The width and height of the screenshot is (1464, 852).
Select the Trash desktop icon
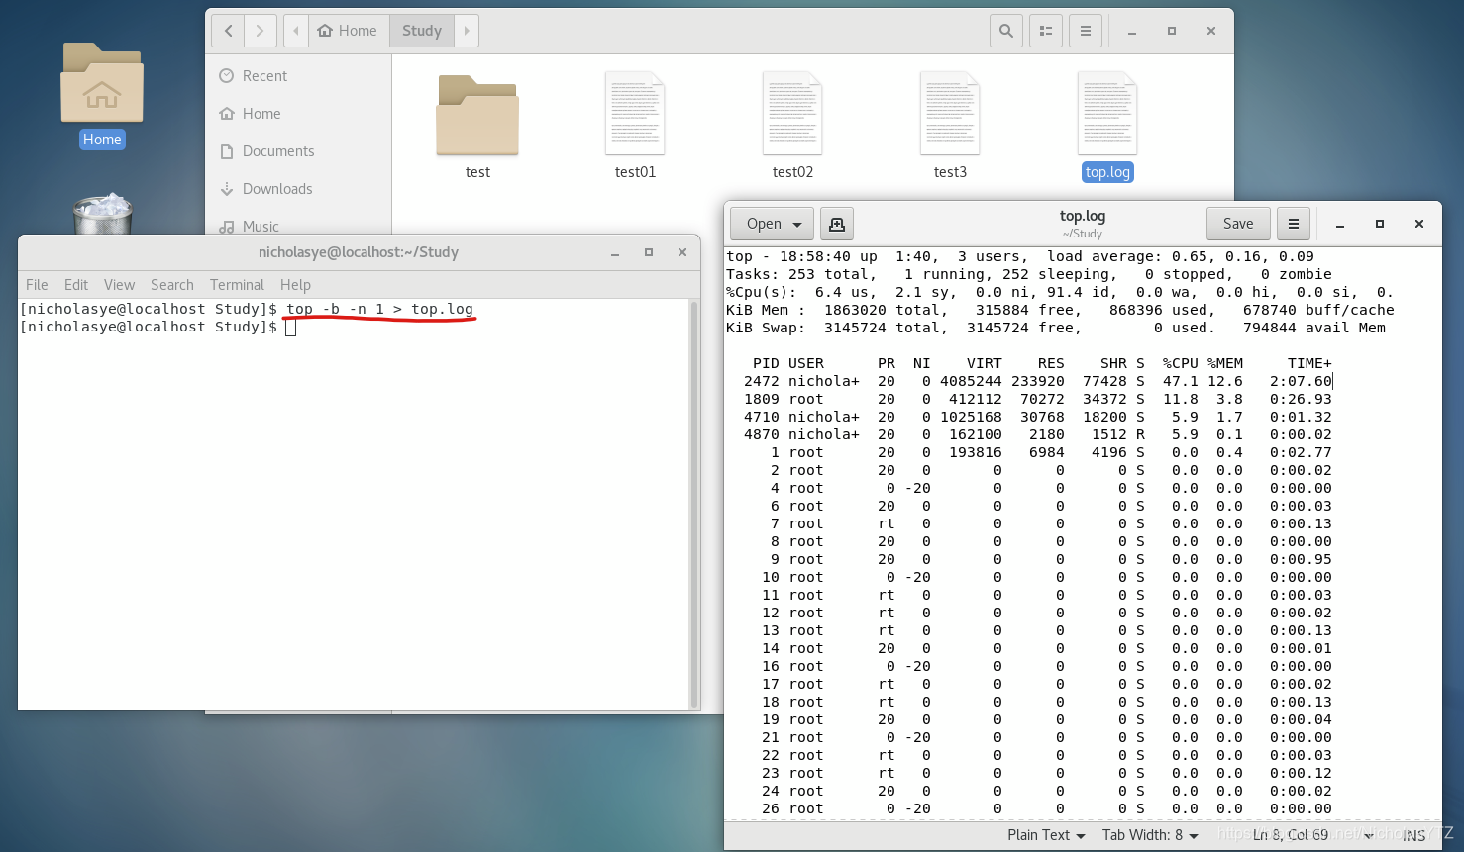click(103, 214)
